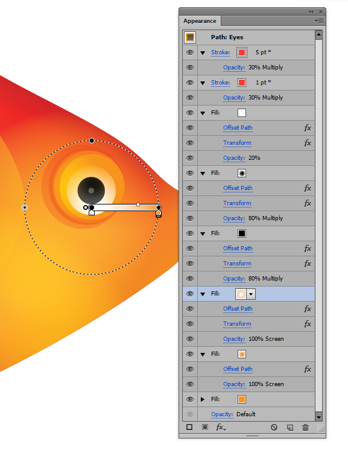This screenshot has width=348, height=450.
Task: Open the Appearance panel flyout menu
Action: tap(319, 21)
